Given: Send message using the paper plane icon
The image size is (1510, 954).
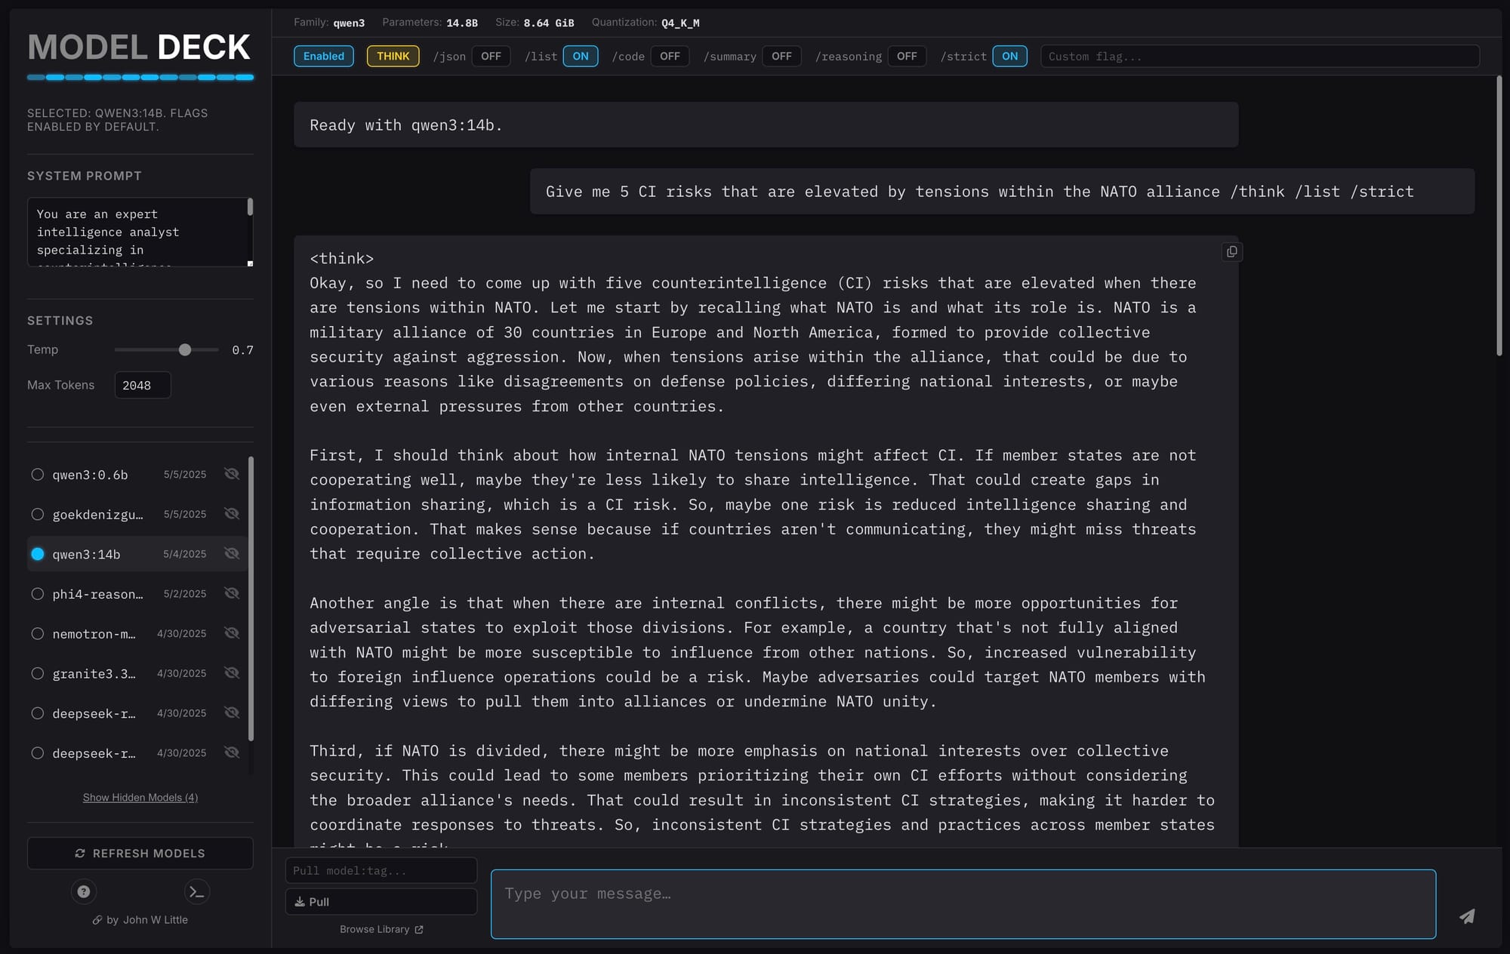Looking at the screenshot, I should tap(1467, 916).
